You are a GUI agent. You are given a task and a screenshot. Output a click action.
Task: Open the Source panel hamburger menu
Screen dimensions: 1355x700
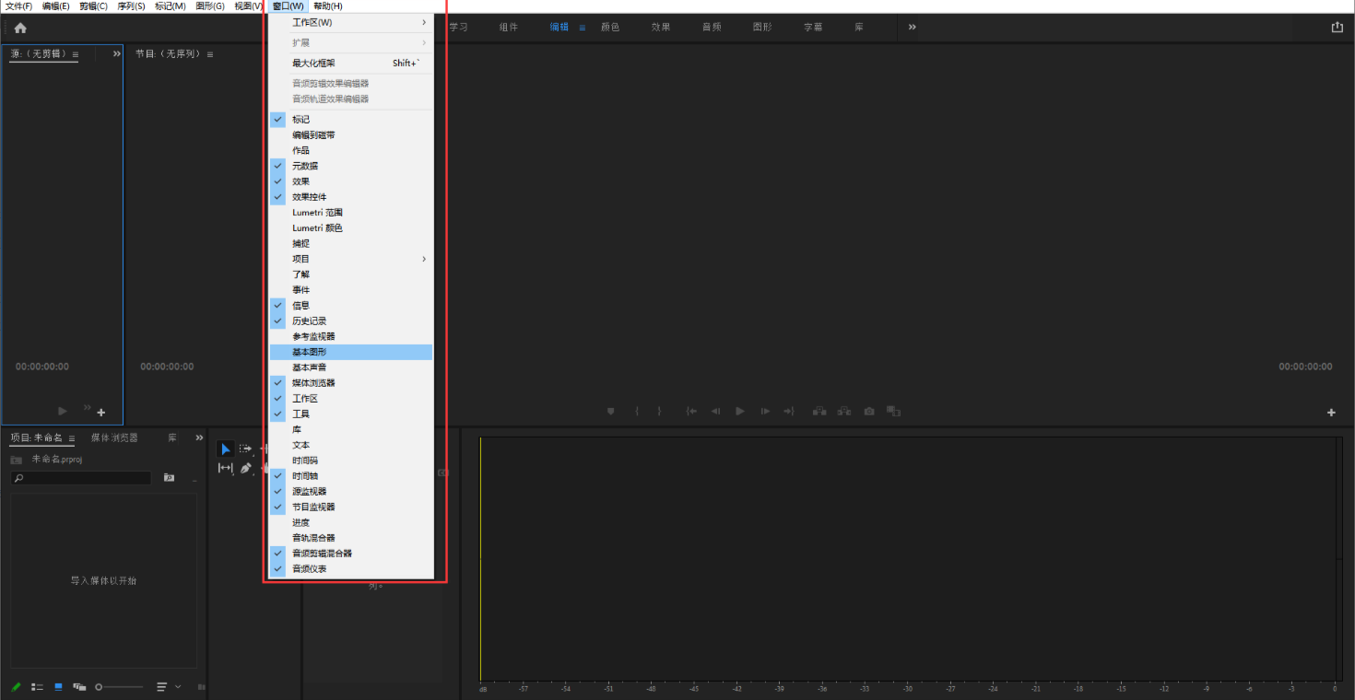[x=76, y=55]
